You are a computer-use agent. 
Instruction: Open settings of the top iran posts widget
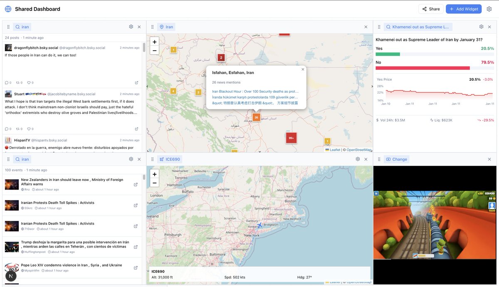click(131, 27)
